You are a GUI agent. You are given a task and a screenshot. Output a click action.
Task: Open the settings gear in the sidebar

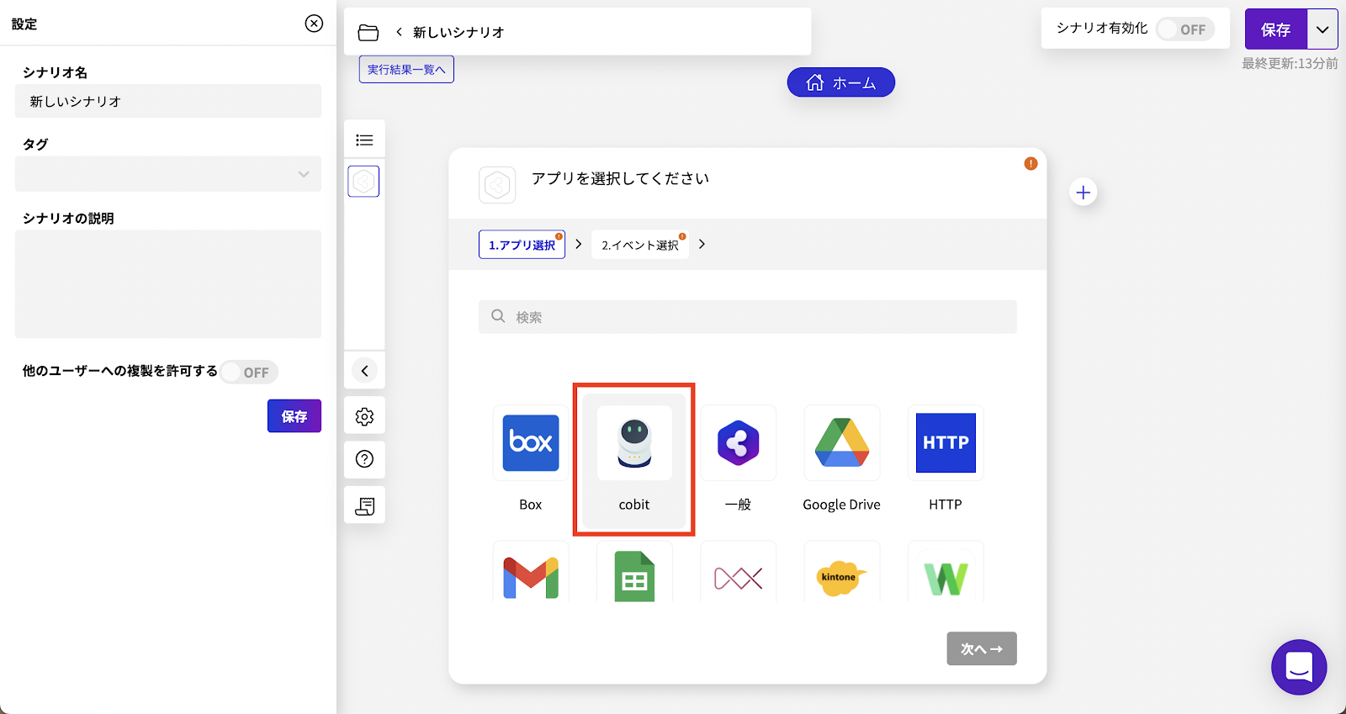point(364,416)
